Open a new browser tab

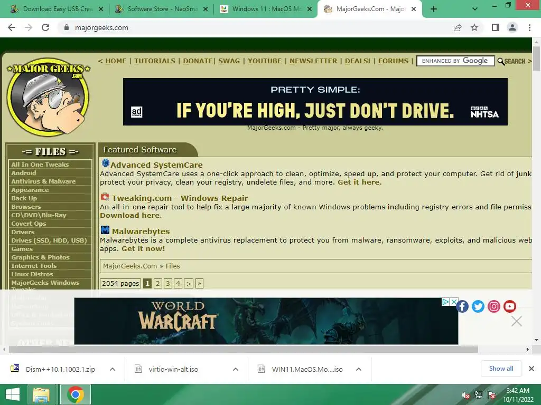coord(434,9)
